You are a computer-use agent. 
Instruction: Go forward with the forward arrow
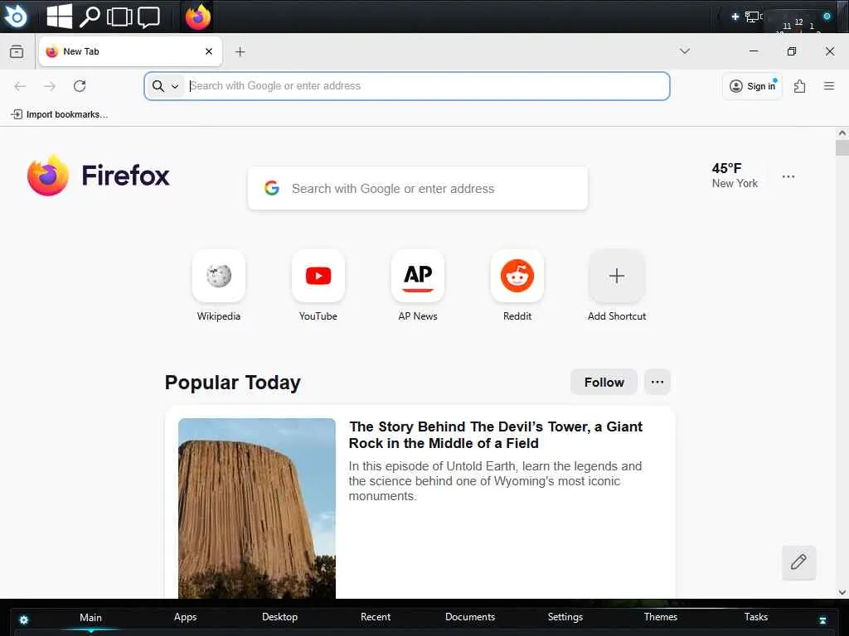tap(50, 86)
